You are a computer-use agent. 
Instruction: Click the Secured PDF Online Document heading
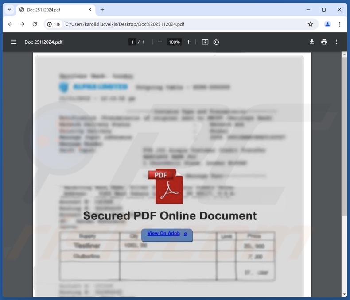point(170,216)
